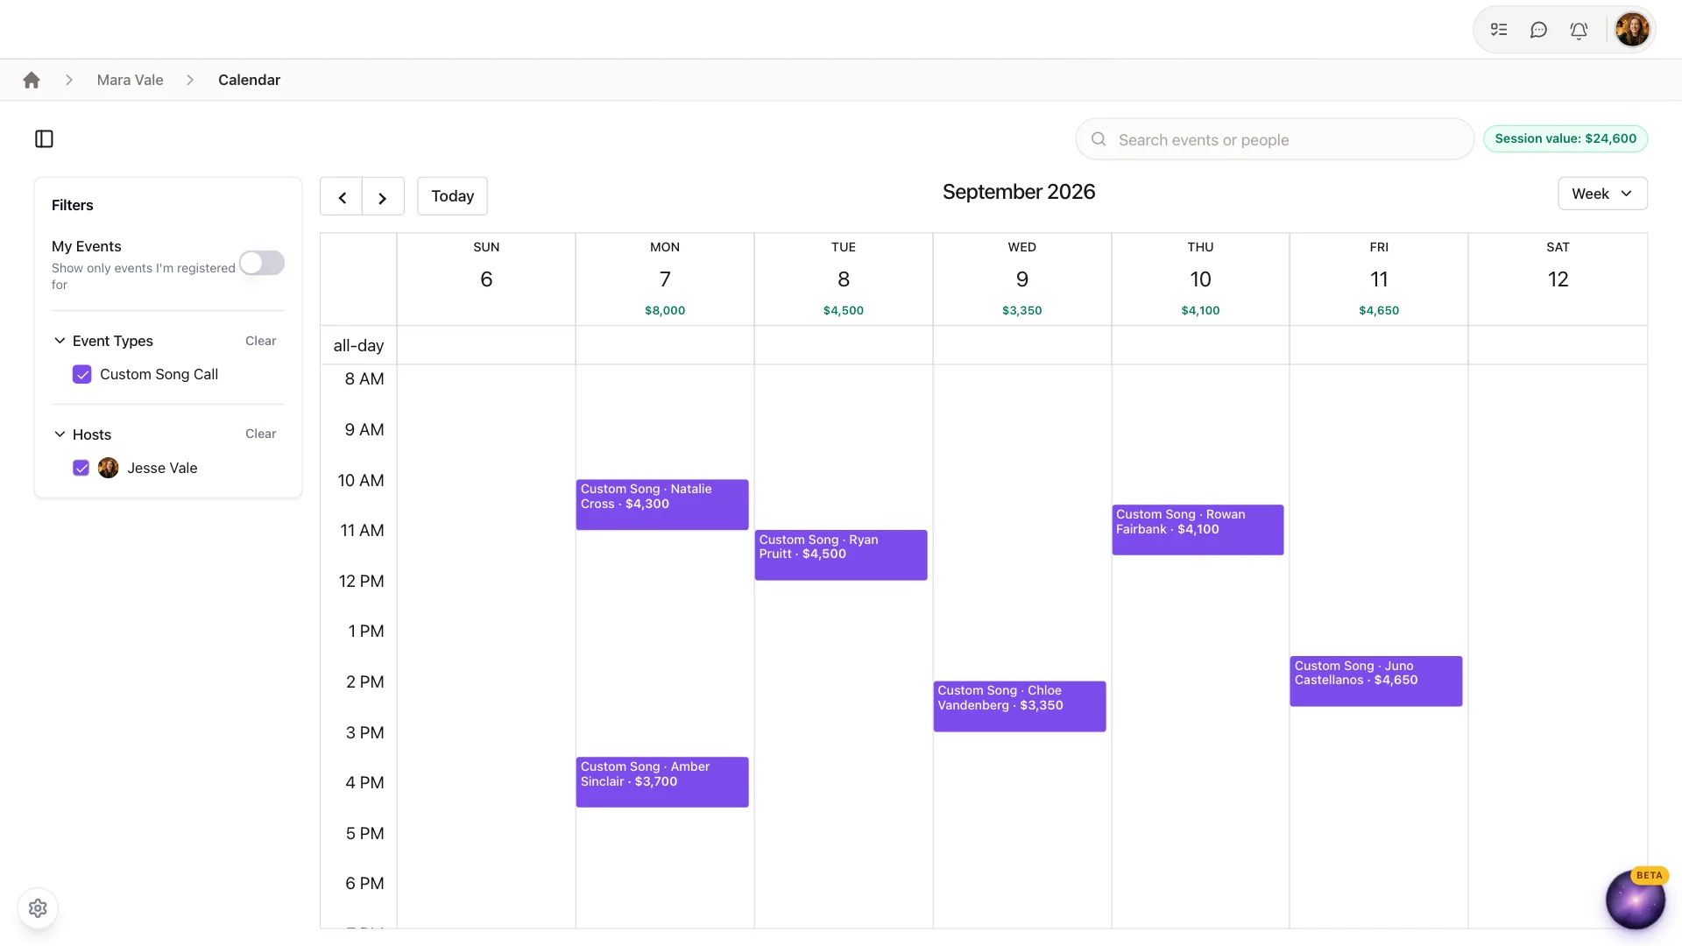1682x946 pixels.
Task: Uncheck the Custom Song Call checkbox
Action: coord(82,375)
